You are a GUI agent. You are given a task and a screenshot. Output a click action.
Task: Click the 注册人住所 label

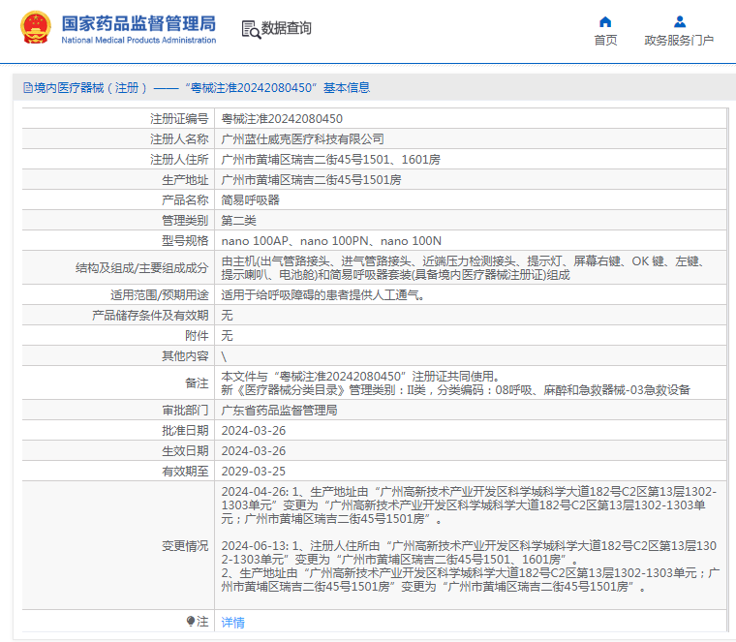[x=179, y=160]
